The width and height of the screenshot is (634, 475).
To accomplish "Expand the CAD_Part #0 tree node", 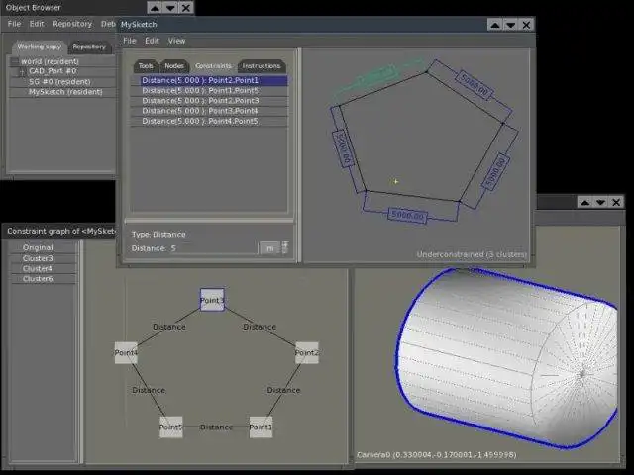I will 22,71.
